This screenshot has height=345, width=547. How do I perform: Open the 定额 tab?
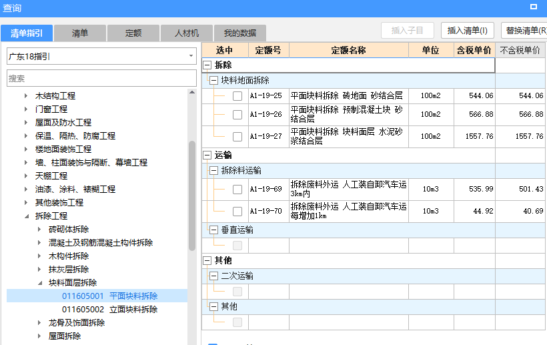pos(133,33)
